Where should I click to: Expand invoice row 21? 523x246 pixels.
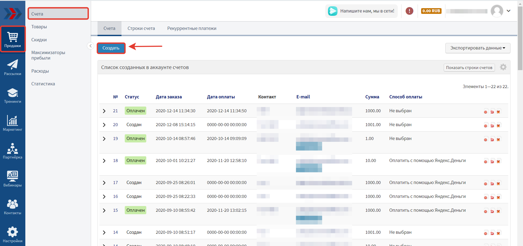pyautogui.click(x=104, y=111)
